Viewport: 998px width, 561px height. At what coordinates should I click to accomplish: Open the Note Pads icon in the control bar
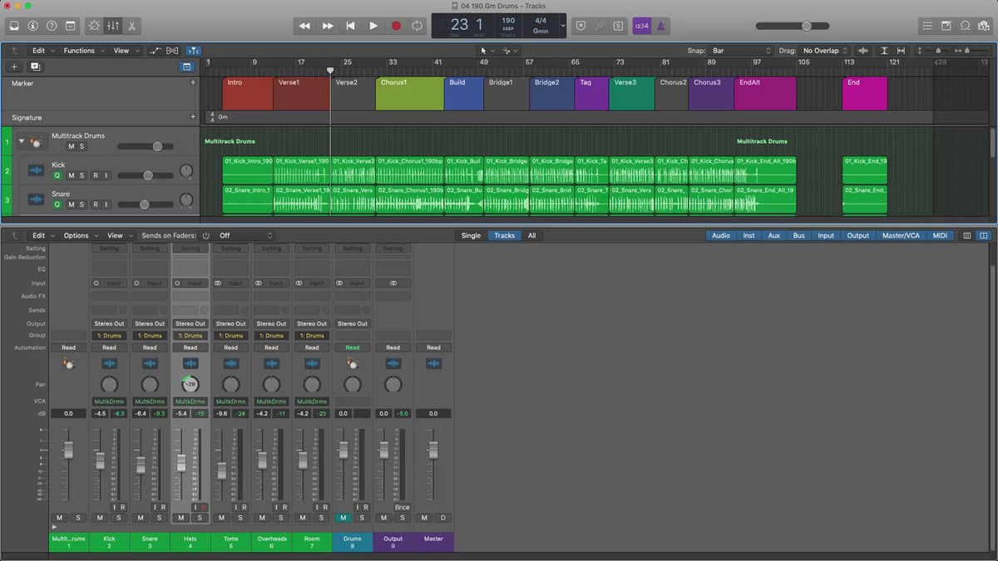point(946,26)
